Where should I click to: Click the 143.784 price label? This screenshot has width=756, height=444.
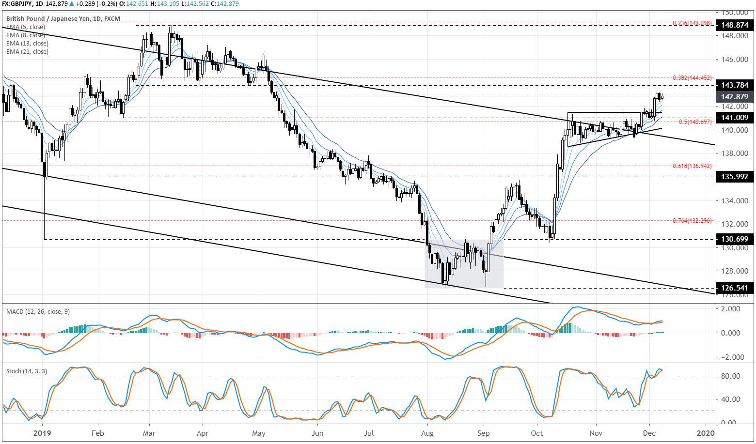735,85
